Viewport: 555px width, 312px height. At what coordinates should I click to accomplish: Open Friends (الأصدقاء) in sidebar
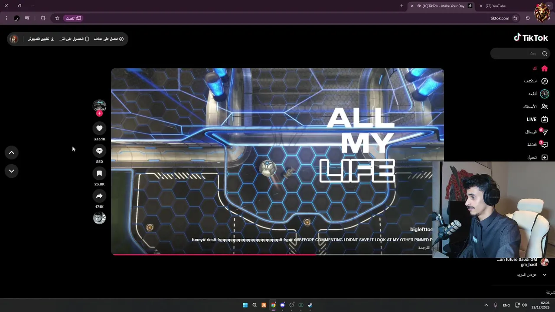536,106
